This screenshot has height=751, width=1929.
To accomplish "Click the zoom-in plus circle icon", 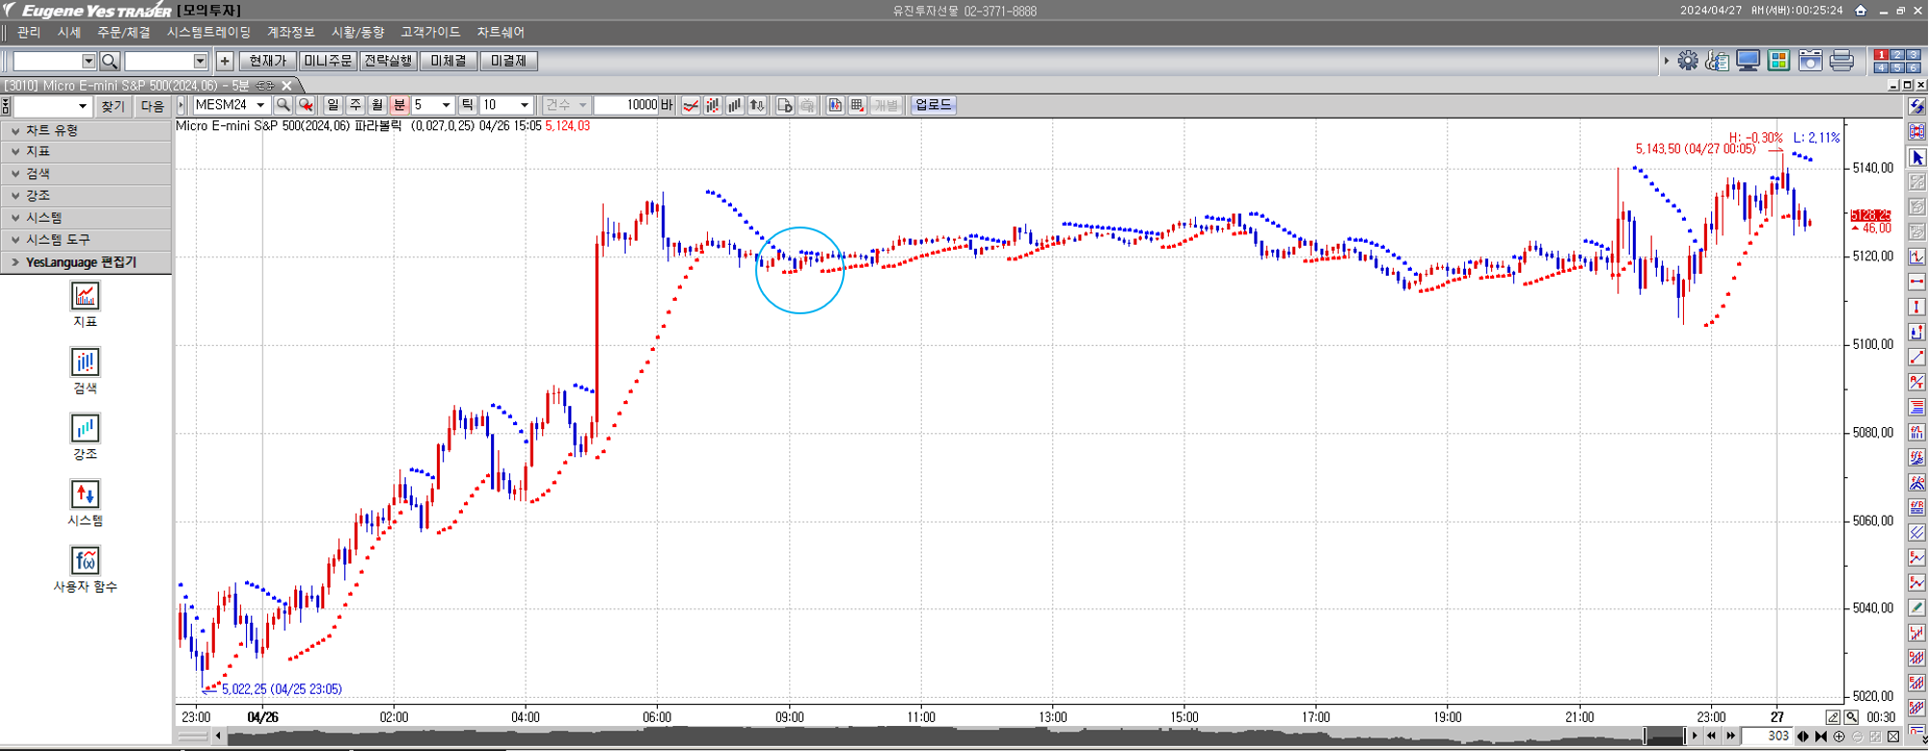I will (1838, 737).
